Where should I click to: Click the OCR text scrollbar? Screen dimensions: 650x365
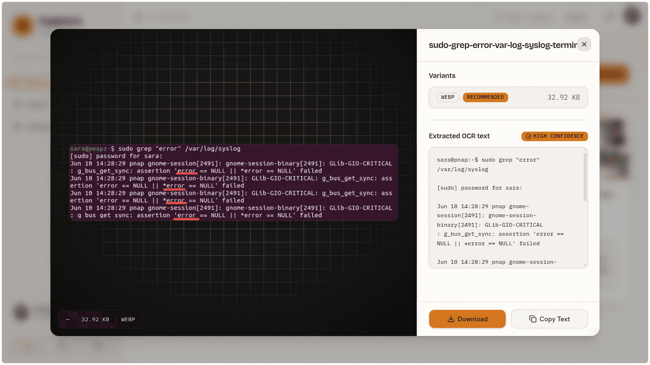tap(585, 177)
